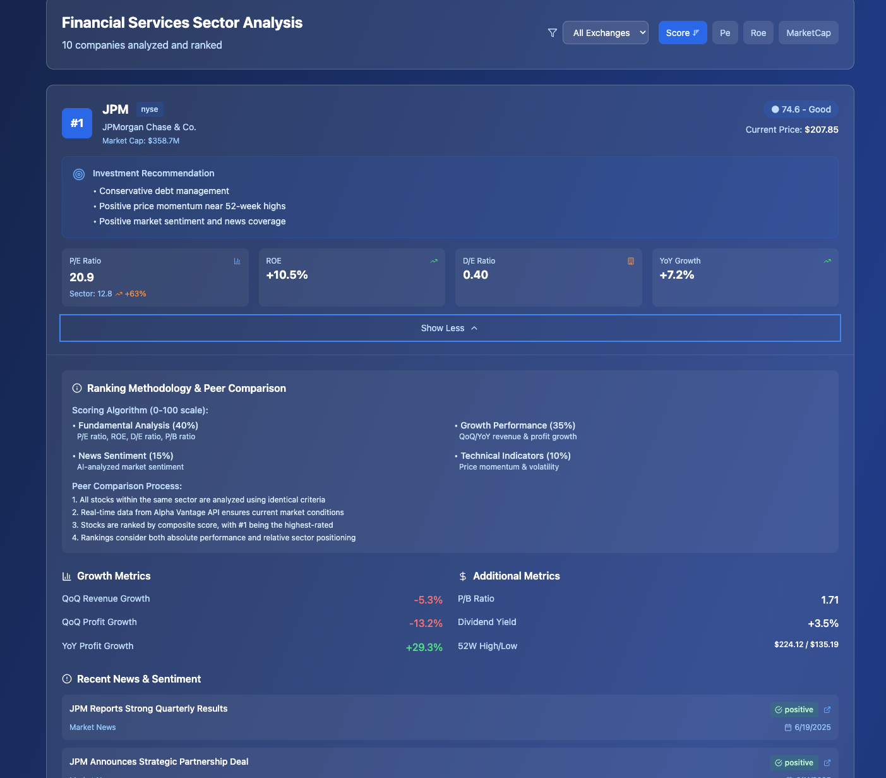This screenshot has height=778, width=886.
Task: Click the trend arrow icon in ROE card
Action: (x=434, y=261)
